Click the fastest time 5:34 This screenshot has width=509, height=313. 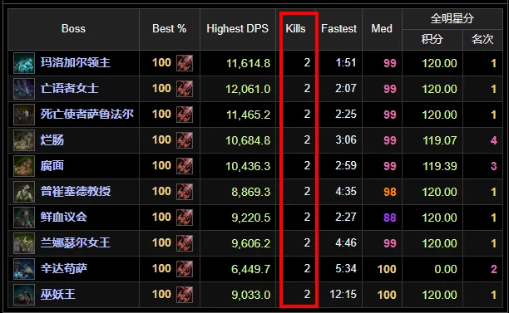(x=346, y=269)
